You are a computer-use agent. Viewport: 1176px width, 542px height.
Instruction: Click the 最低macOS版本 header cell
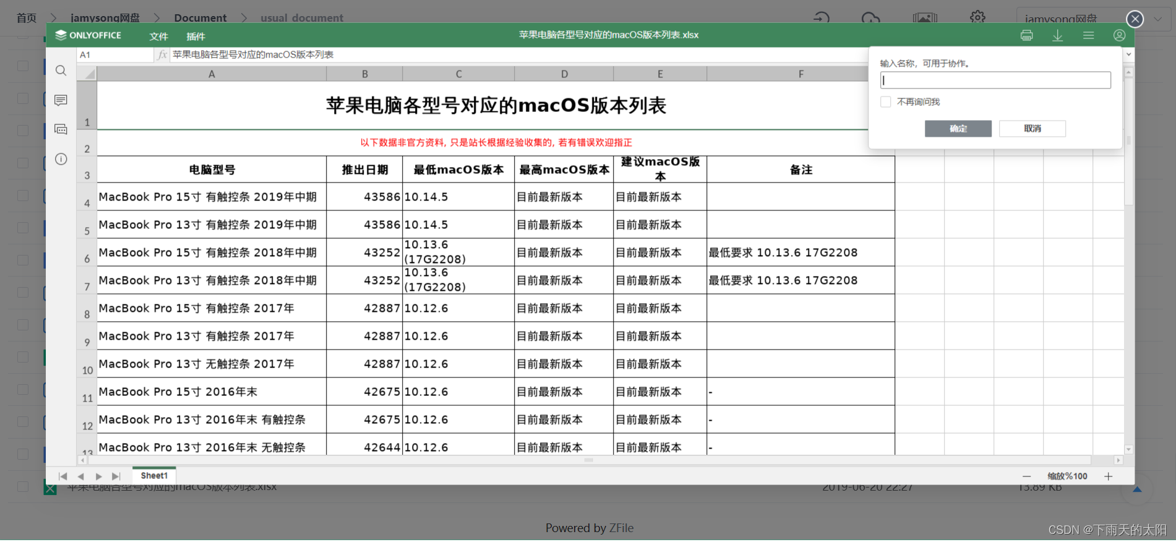[x=458, y=170]
